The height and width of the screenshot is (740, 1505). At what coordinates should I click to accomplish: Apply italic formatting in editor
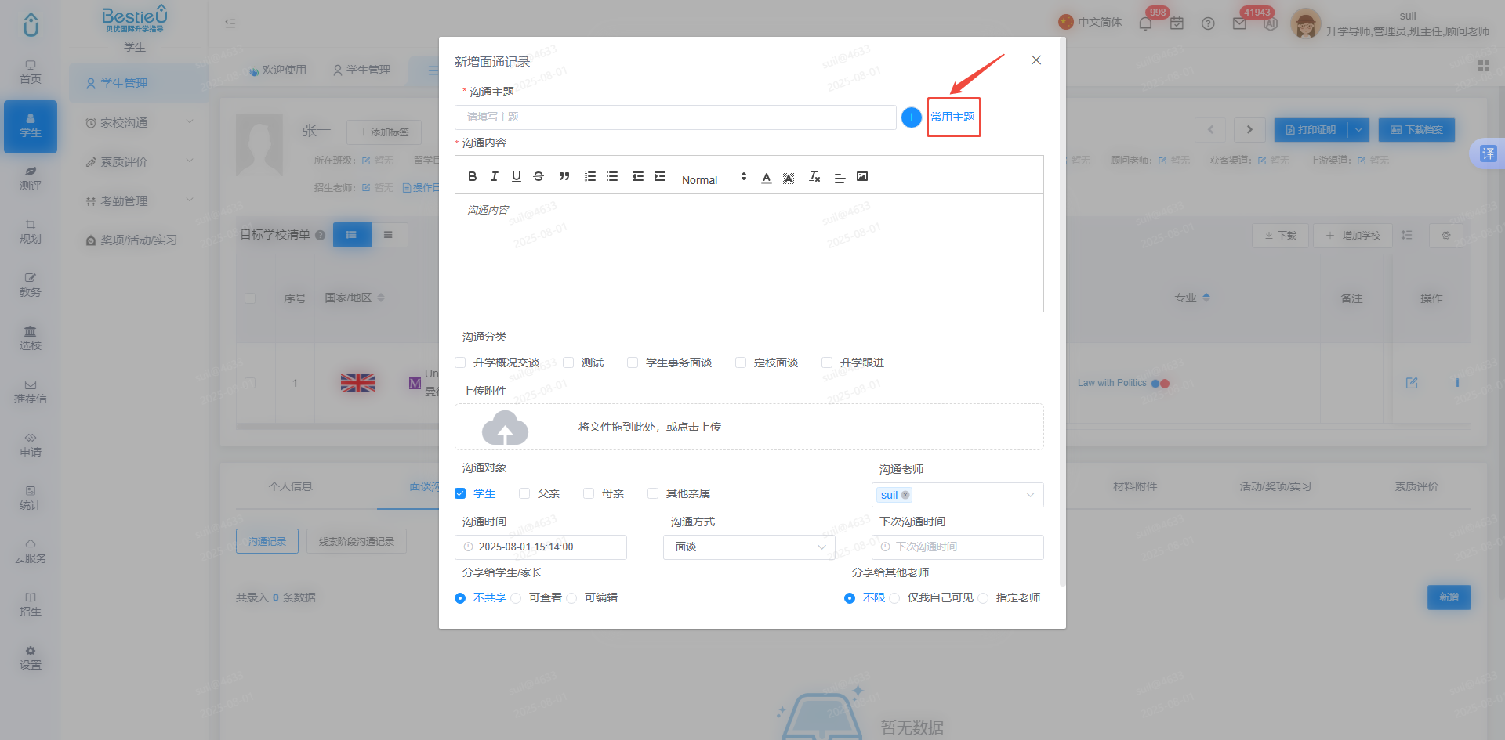495,177
